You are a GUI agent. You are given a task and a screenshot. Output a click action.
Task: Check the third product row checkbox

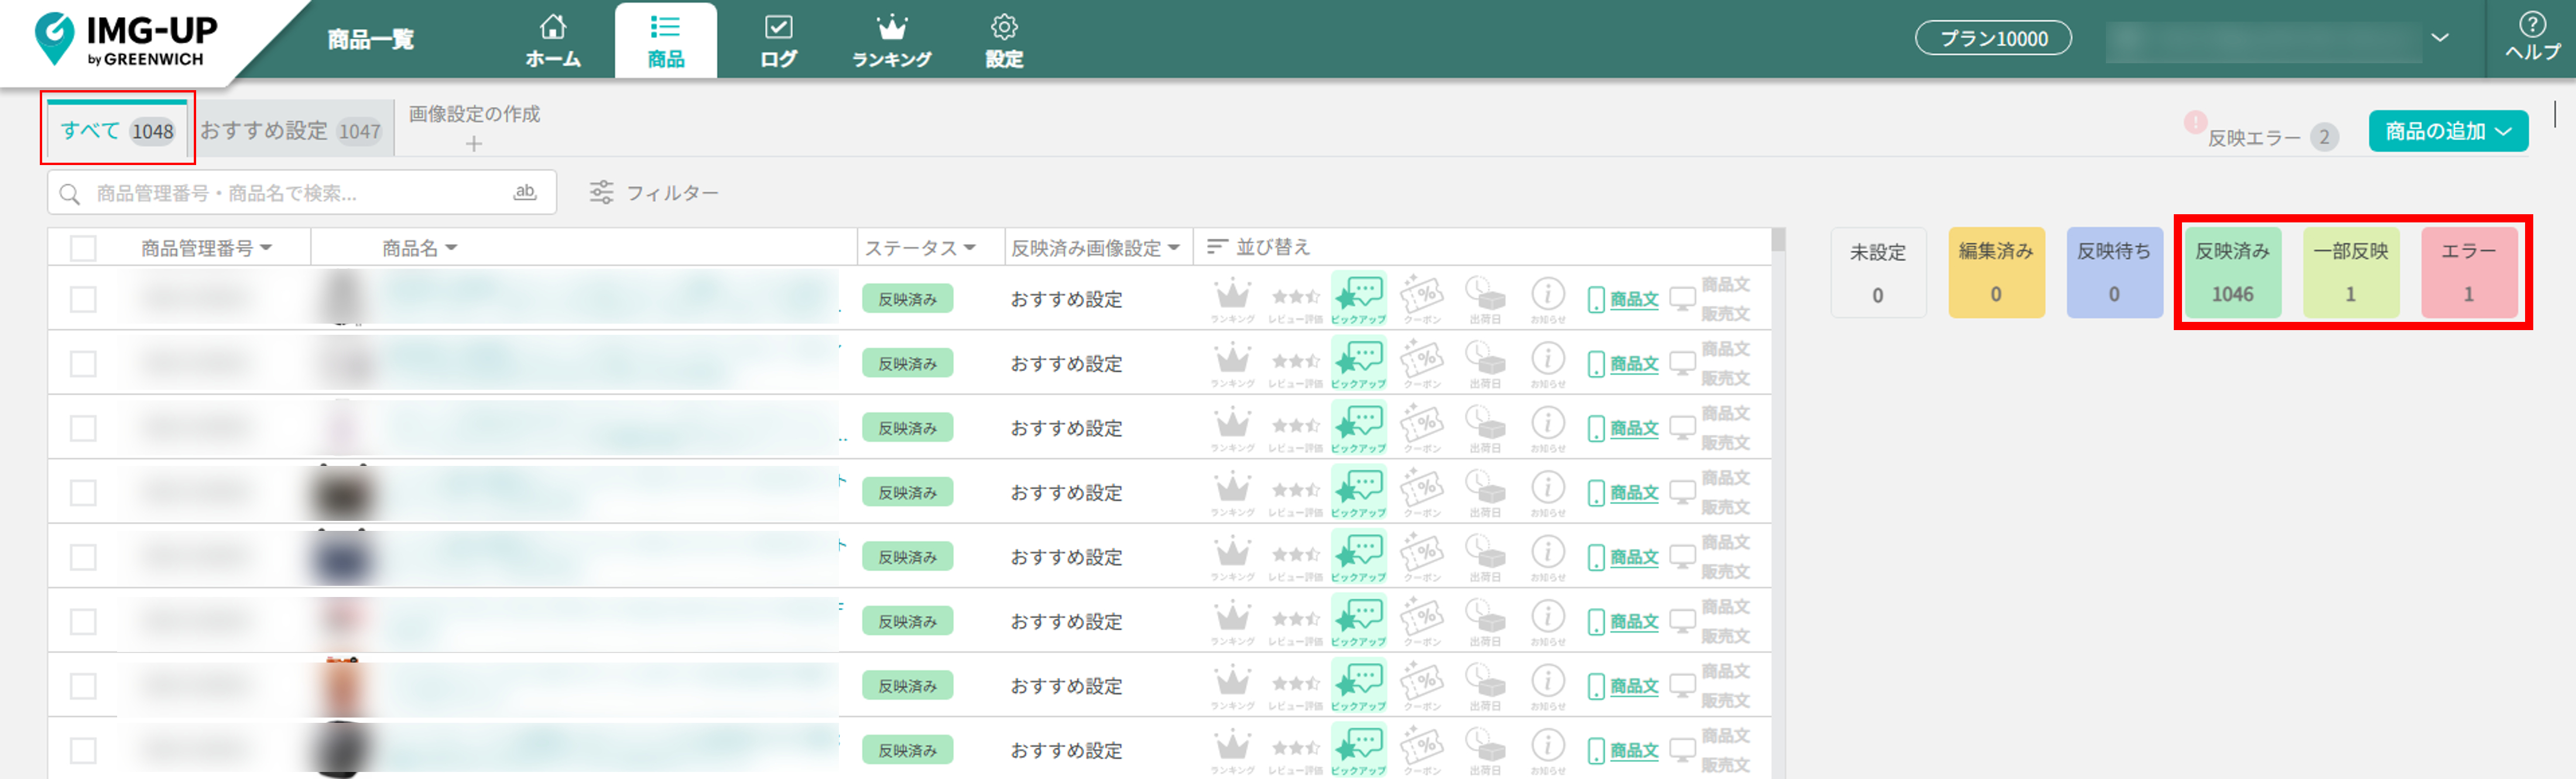click(83, 428)
